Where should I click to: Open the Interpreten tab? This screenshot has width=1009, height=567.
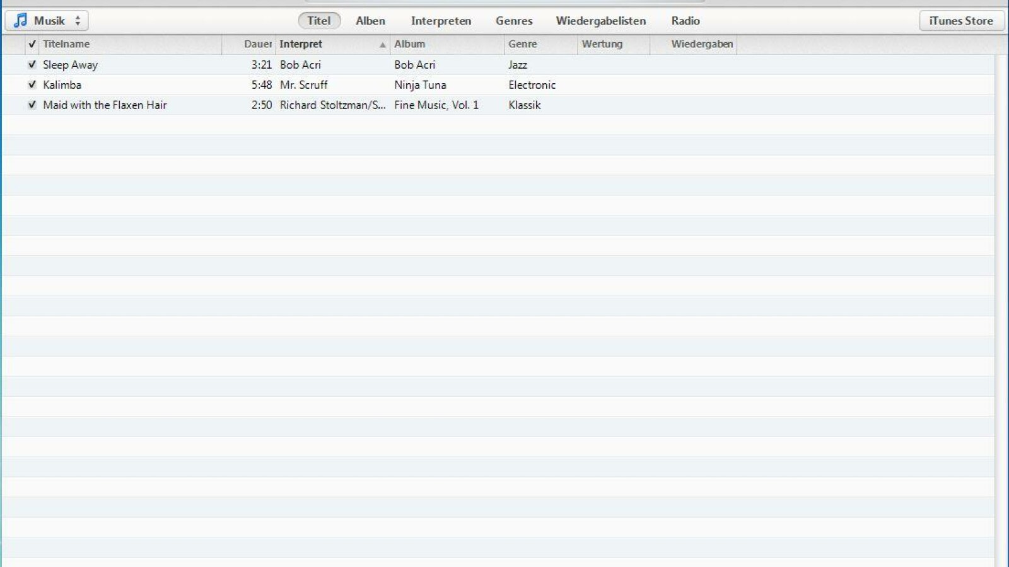[x=441, y=21]
